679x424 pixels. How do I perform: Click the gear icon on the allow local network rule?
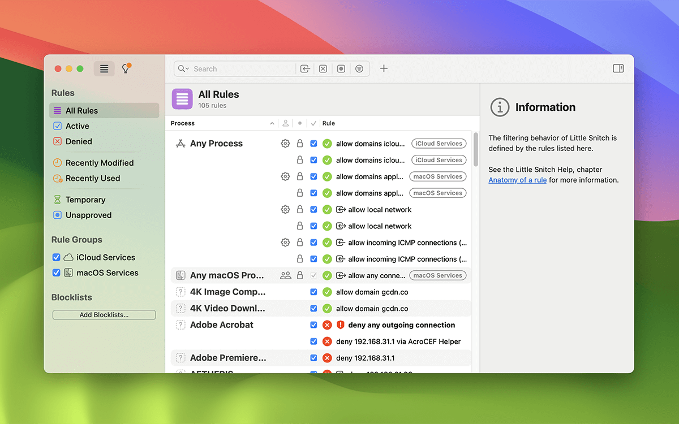pos(285,210)
